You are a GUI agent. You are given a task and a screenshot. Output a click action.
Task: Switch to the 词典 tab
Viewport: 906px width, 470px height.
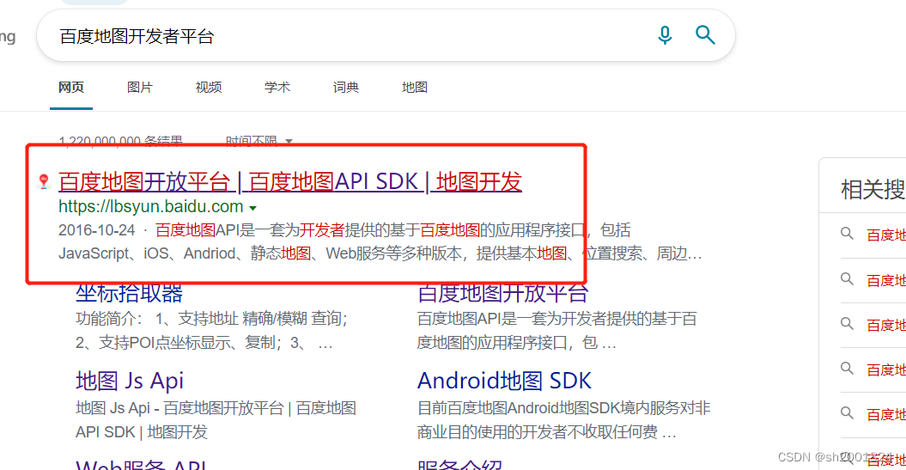coord(346,88)
